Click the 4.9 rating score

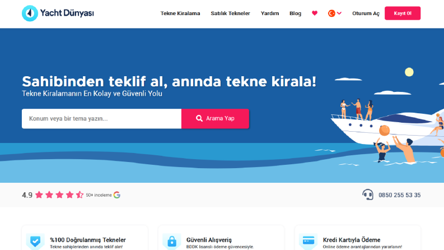[27, 195]
